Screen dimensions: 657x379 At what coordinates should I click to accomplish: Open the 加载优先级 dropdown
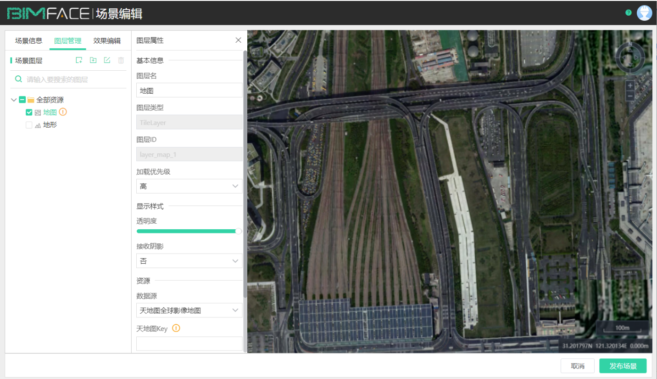point(189,186)
